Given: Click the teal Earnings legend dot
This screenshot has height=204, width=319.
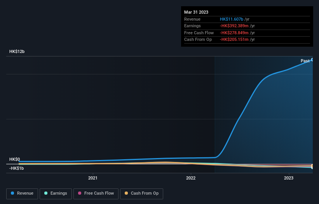Looking at the screenshot, I should (46, 193).
